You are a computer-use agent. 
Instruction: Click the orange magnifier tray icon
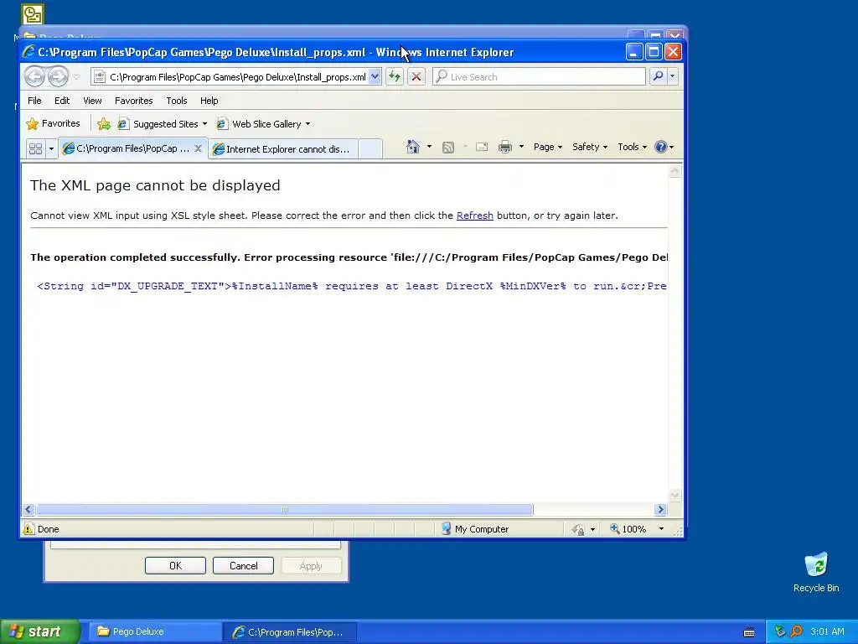(x=796, y=631)
